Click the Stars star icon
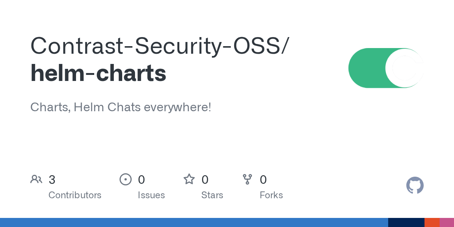Image resolution: width=454 pixels, height=227 pixels. pyautogui.click(x=189, y=179)
